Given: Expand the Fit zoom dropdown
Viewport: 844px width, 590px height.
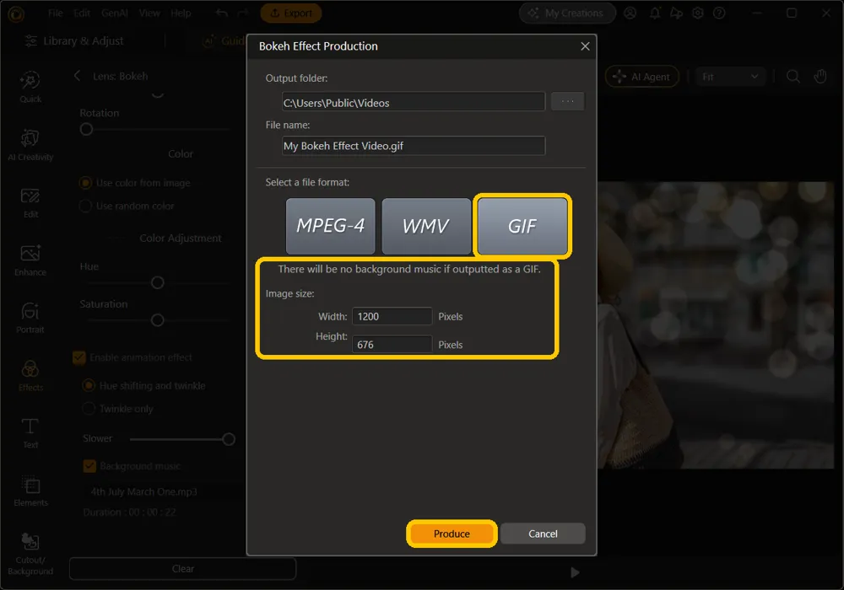Looking at the screenshot, I should pyautogui.click(x=730, y=77).
